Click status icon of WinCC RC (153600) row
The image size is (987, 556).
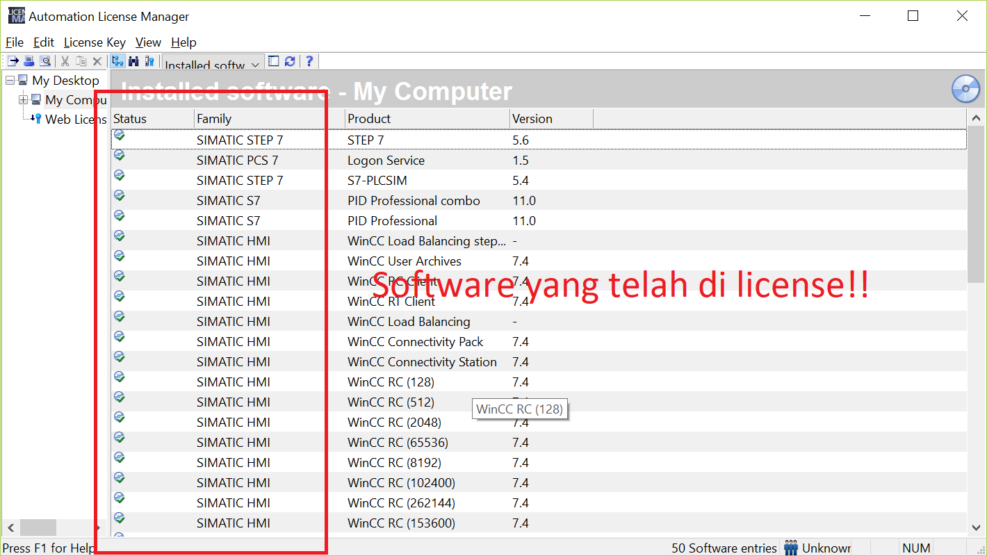click(x=120, y=518)
